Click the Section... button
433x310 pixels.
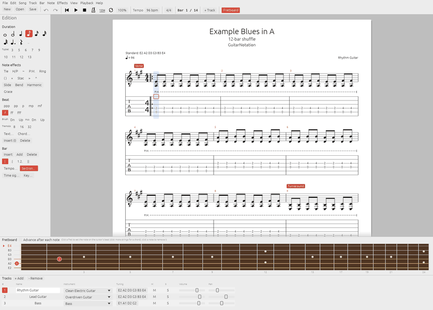point(29,168)
